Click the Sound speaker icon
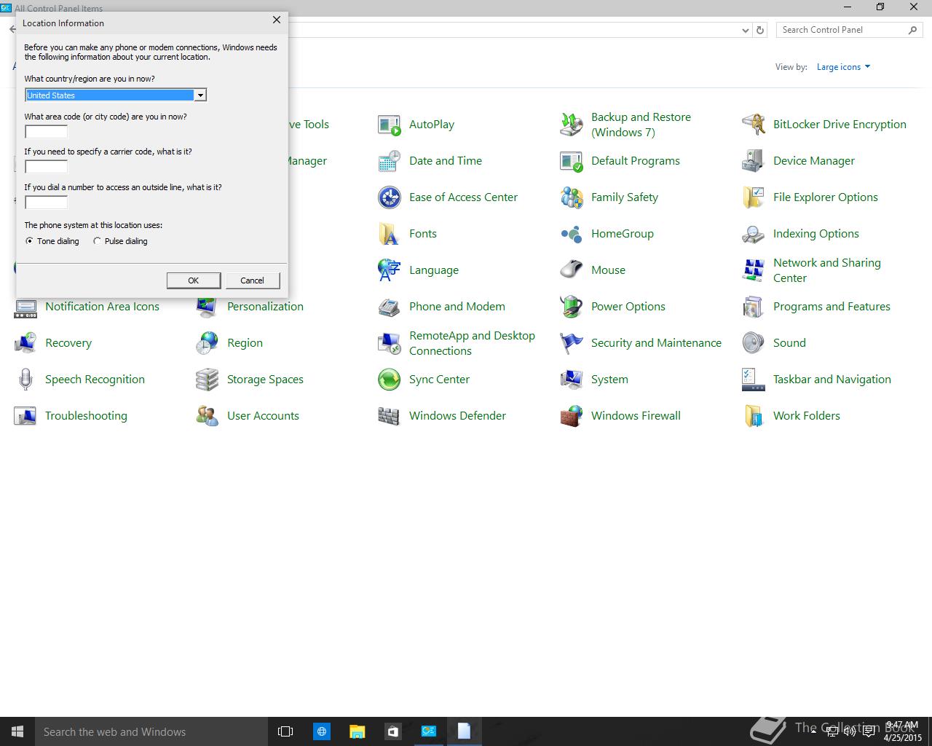The image size is (932, 746). (754, 343)
